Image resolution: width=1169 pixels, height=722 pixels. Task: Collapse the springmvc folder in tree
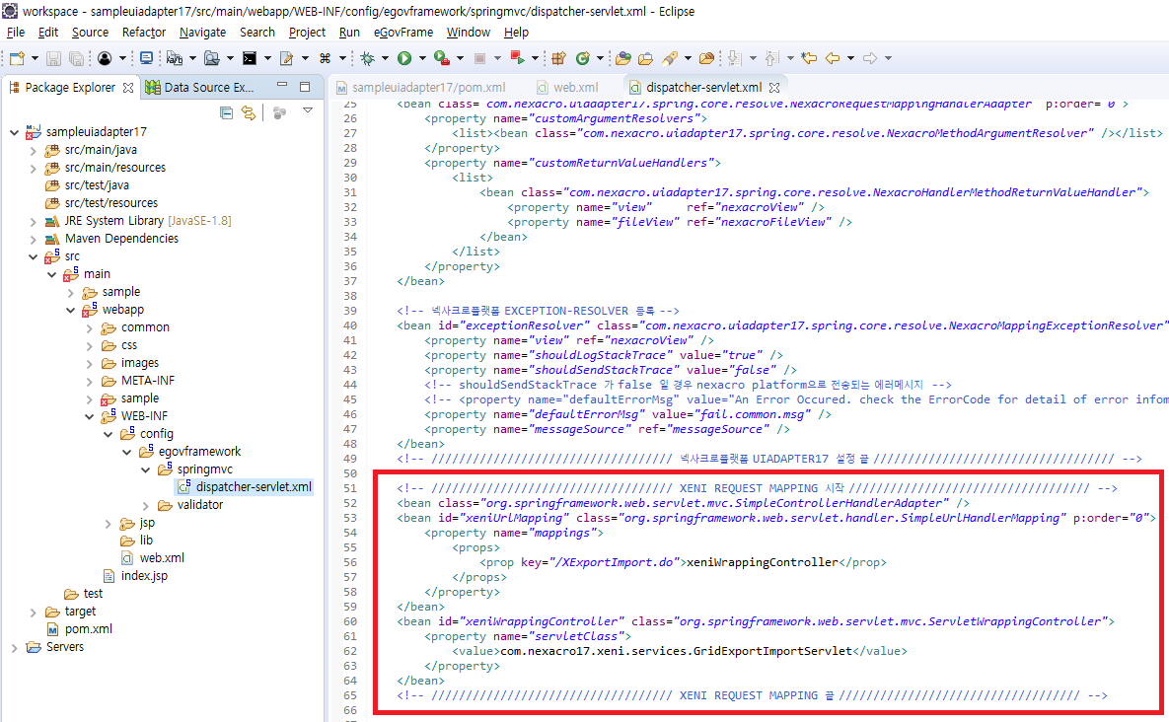point(145,469)
